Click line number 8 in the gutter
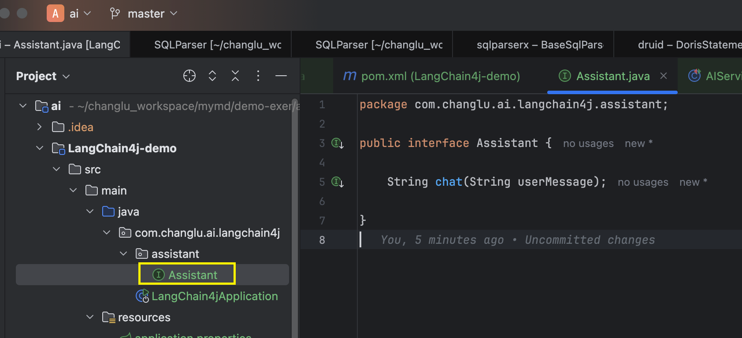This screenshot has height=338, width=742. point(322,240)
